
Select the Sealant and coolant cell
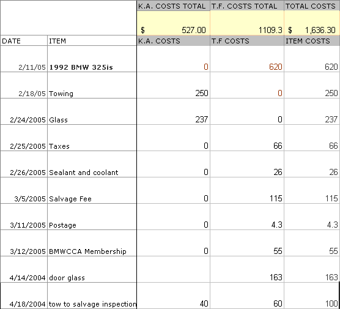(92, 164)
